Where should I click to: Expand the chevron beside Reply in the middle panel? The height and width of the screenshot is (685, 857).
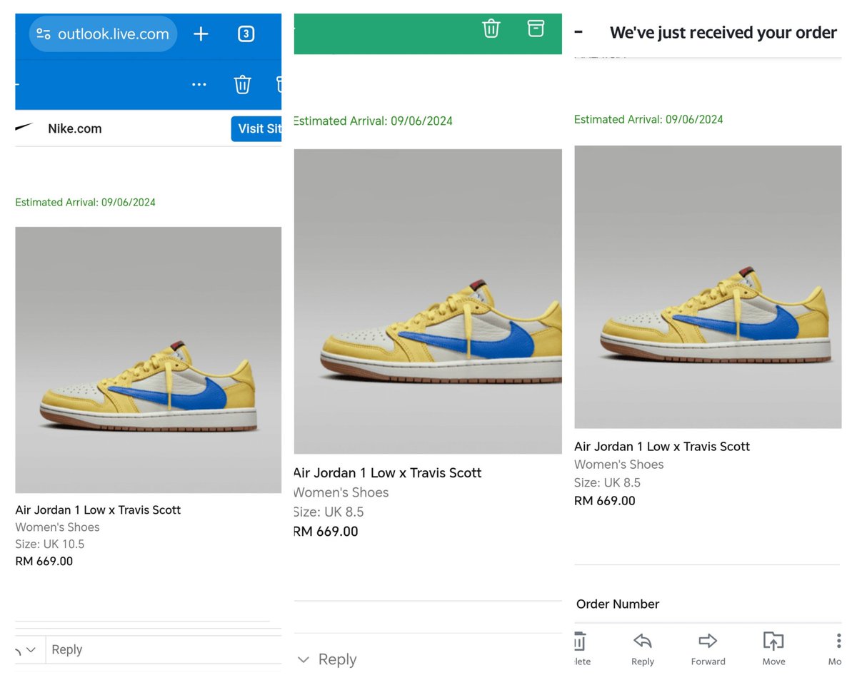point(303,659)
